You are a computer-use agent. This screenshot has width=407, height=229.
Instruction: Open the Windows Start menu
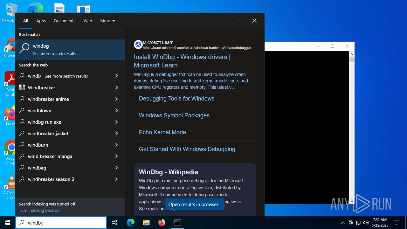pyautogui.click(x=8, y=223)
